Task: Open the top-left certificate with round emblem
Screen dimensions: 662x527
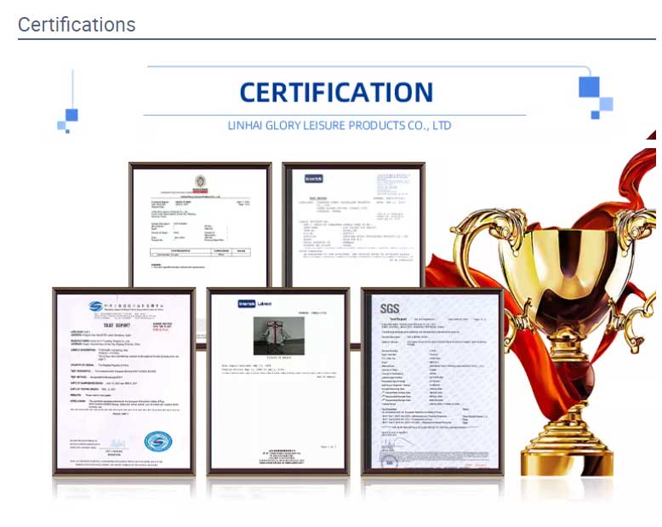Action: [x=200, y=225]
